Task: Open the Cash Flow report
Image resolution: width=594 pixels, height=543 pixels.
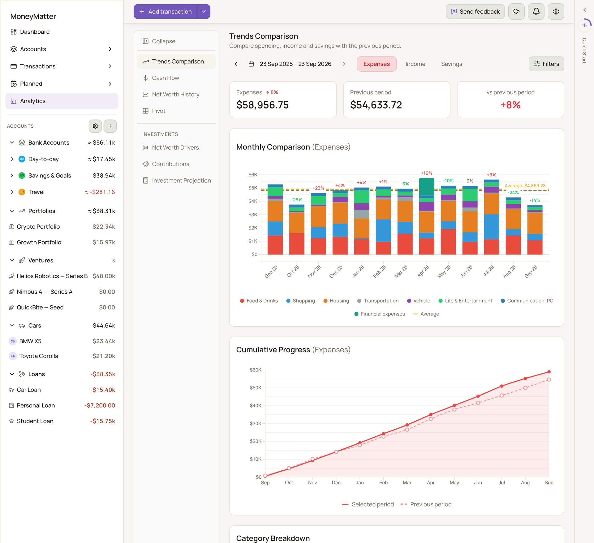Action: coord(176,78)
